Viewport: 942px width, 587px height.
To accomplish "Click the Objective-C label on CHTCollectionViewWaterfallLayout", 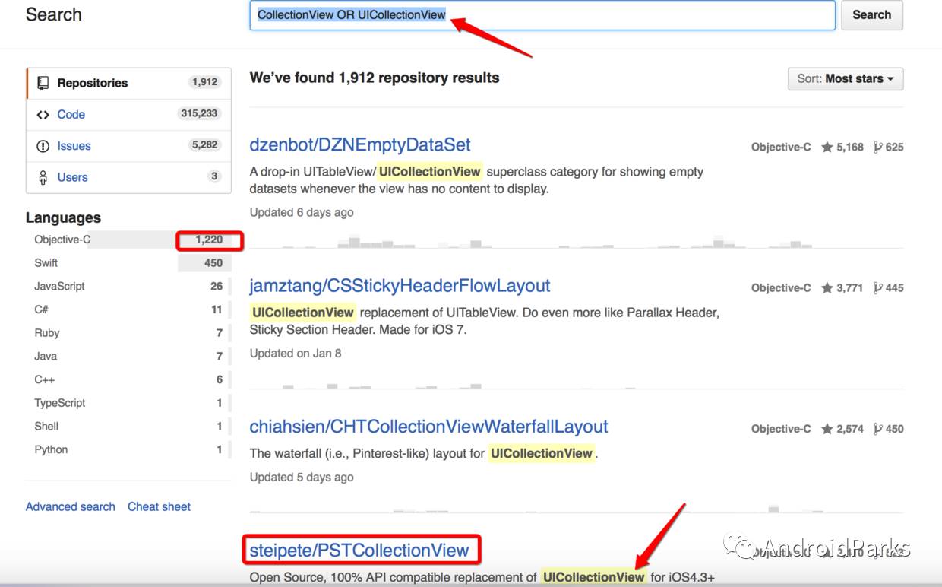I will coord(781,429).
